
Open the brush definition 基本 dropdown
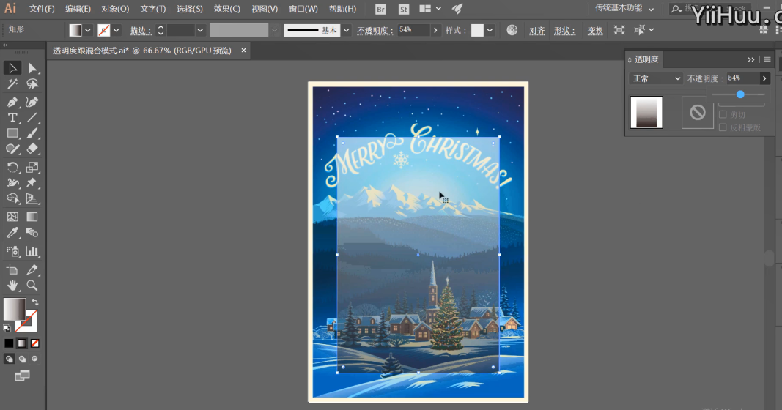(x=346, y=31)
